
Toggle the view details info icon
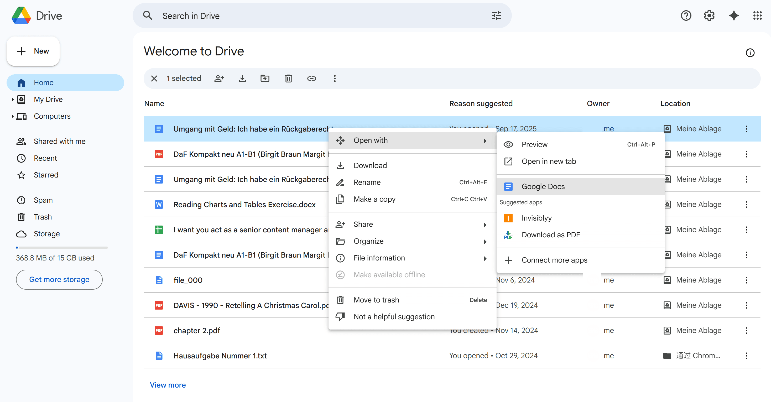[750, 53]
